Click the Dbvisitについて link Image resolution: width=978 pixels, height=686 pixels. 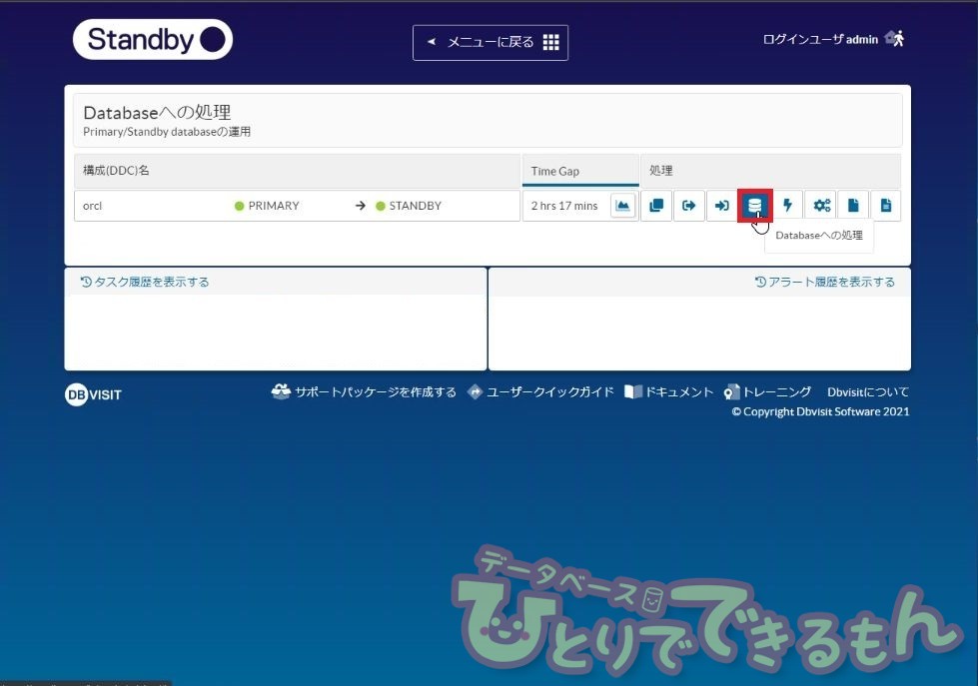[x=867, y=392]
